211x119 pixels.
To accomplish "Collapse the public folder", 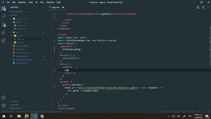I will [x=18, y=22].
